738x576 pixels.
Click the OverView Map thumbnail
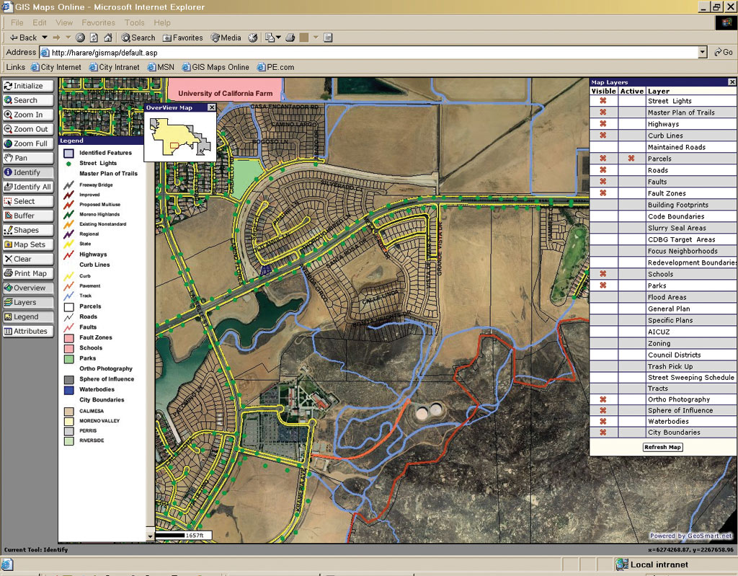(x=180, y=136)
